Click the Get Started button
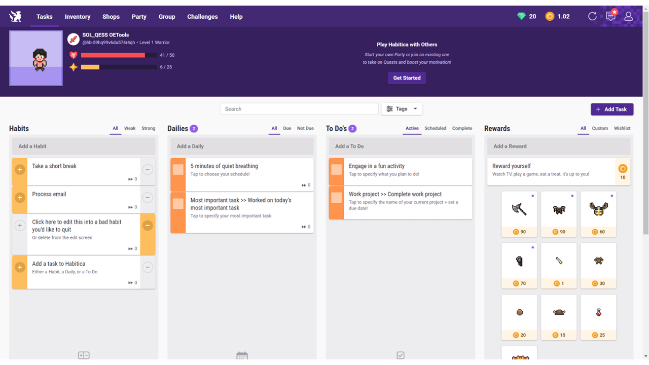Image resolution: width=649 pixels, height=365 pixels. tap(407, 78)
